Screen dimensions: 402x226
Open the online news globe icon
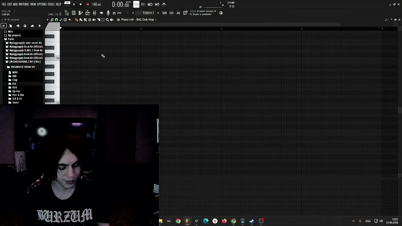[x=221, y=13]
